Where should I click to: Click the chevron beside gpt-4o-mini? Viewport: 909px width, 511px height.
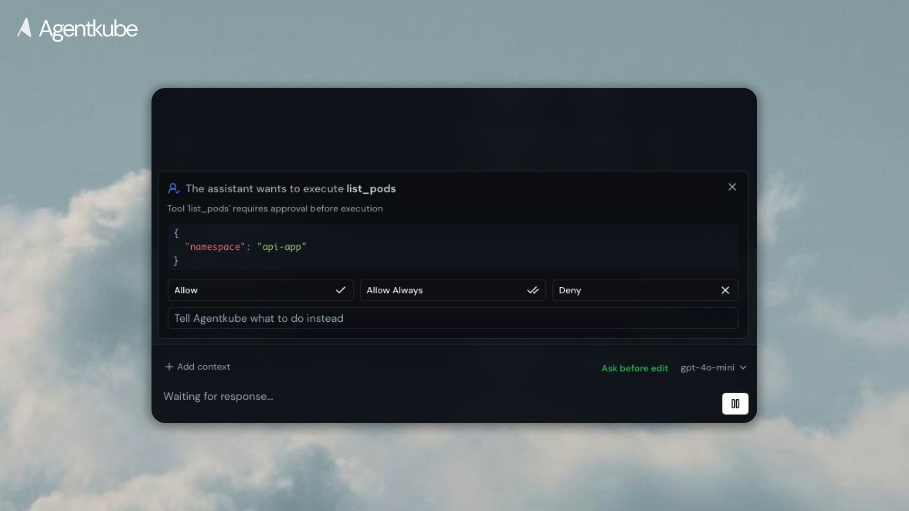(743, 368)
